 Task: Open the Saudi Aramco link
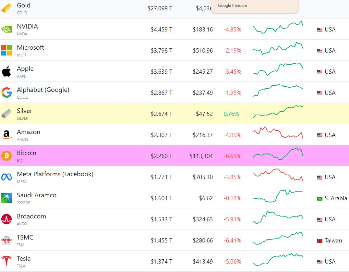tap(37, 195)
